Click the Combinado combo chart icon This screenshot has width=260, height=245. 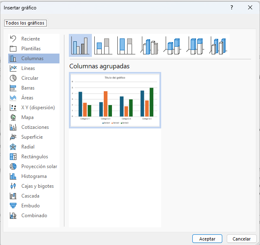[x=13, y=216]
